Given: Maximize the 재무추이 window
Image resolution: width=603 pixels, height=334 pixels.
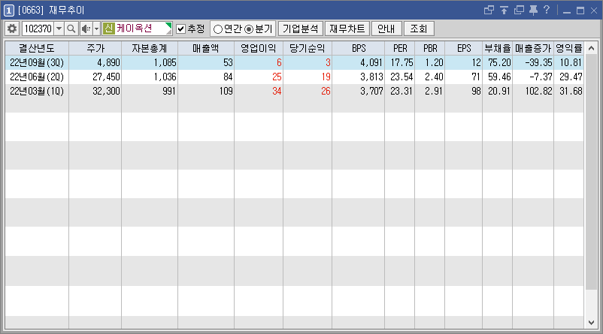Looking at the screenshot, I should pyautogui.click(x=580, y=11).
